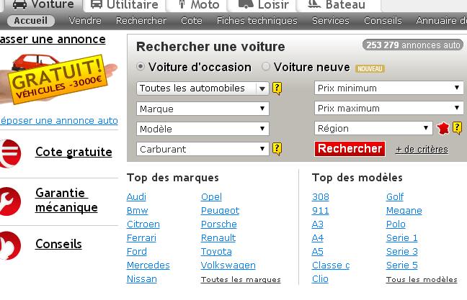This screenshot has width=467, height=300.
Task: Open the Marque dropdown
Action: [x=203, y=109]
